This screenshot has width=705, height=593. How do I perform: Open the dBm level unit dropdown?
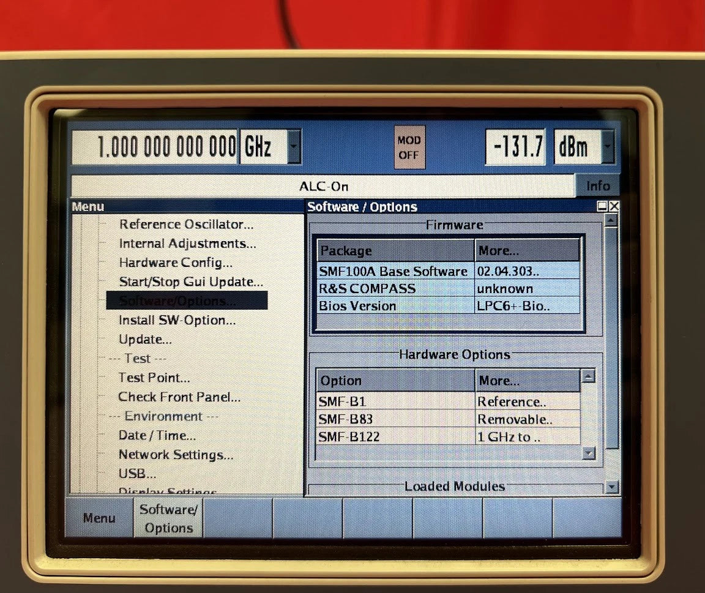click(608, 147)
